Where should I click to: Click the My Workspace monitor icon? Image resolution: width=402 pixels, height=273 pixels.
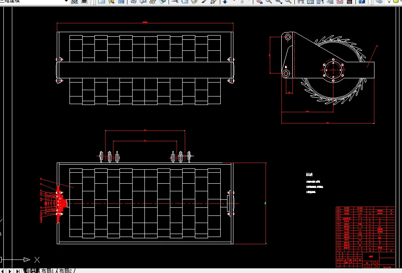84,2
